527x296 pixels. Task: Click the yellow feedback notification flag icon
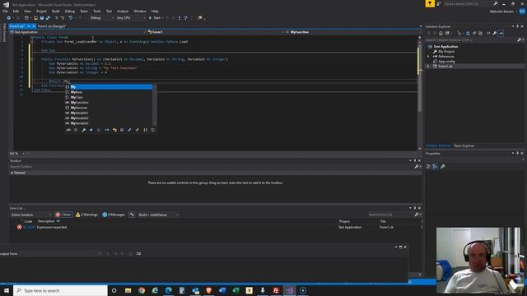430,3
